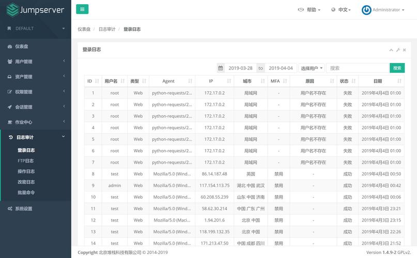Click the date cell 2019年4月3日 22:26
The width and height of the screenshot is (417, 258).
(381, 232)
